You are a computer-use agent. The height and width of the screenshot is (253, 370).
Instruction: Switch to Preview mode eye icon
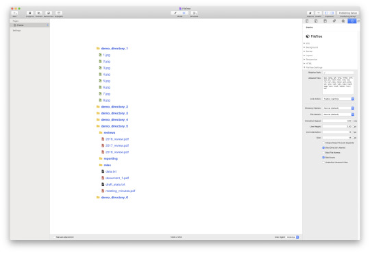click(x=184, y=13)
